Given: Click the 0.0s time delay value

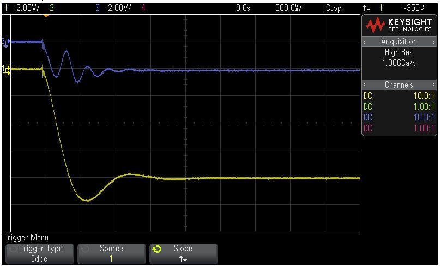Looking at the screenshot, I should [x=243, y=8].
